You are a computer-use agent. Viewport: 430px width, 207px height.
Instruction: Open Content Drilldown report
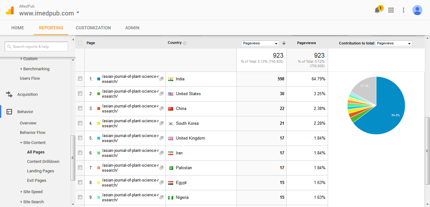tap(43, 162)
